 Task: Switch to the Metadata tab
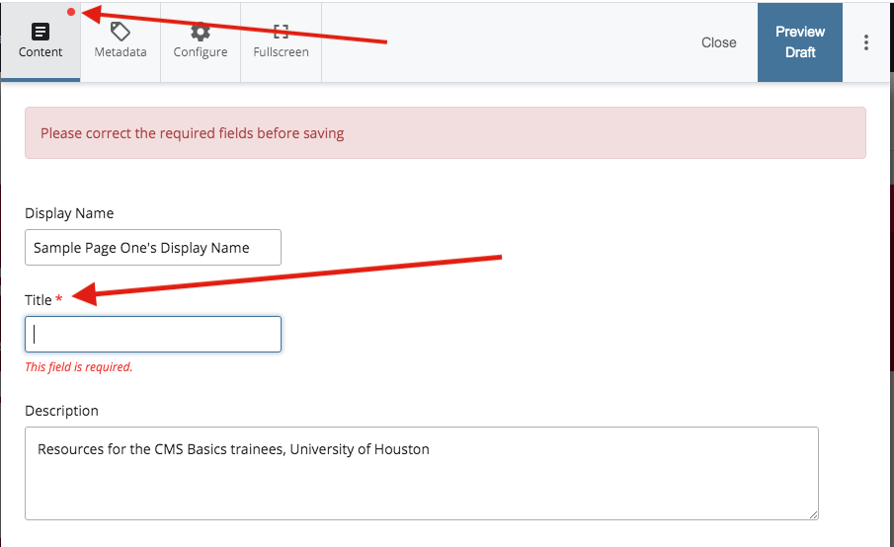tap(121, 41)
